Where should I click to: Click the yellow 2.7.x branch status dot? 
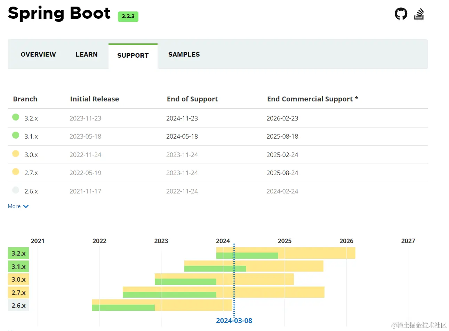click(x=16, y=172)
